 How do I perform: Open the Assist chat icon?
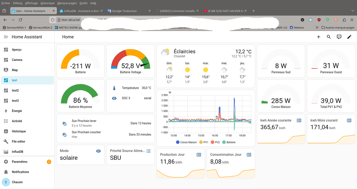point(339,37)
